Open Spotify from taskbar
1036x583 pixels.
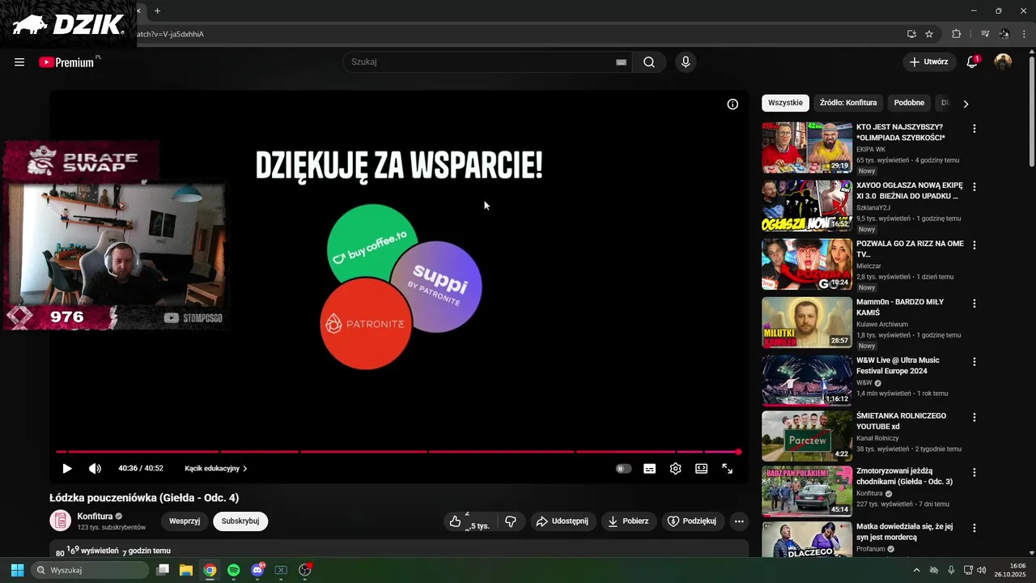[233, 570]
